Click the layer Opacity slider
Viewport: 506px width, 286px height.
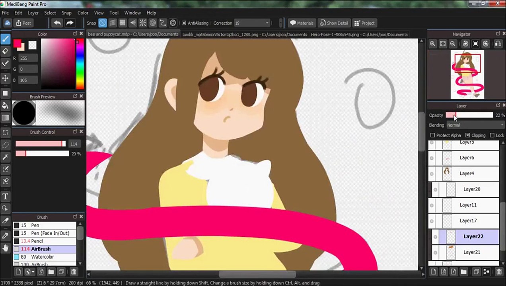pyautogui.click(x=469, y=115)
